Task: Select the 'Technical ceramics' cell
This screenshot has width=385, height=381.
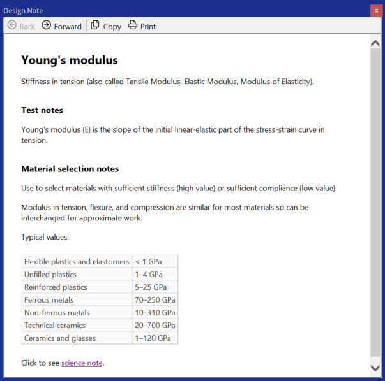Action: coord(77,325)
